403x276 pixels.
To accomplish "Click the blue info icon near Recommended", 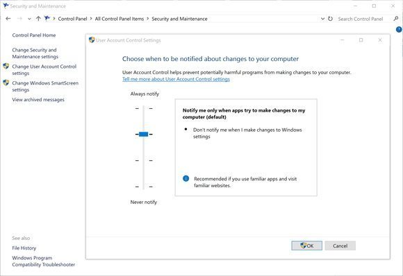I will point(186,178).
